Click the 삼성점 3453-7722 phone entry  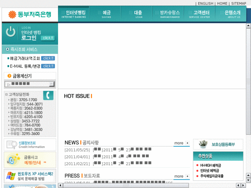[24, 121]
